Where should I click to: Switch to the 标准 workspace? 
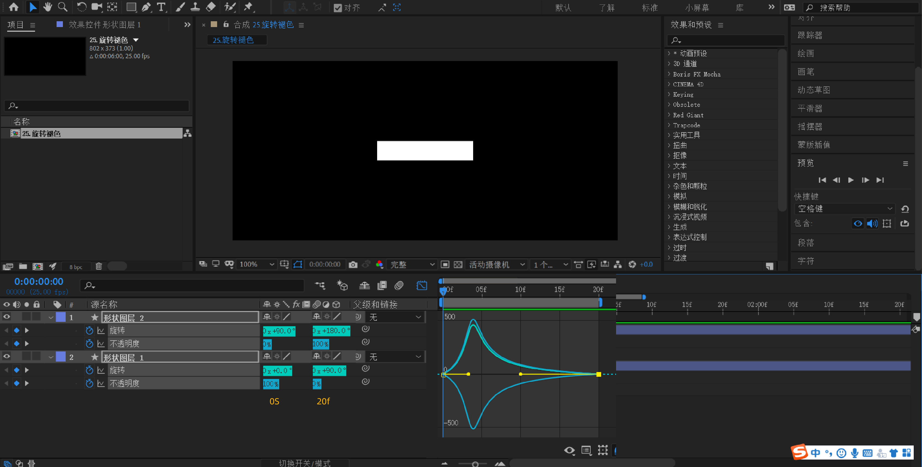(649, 7)
